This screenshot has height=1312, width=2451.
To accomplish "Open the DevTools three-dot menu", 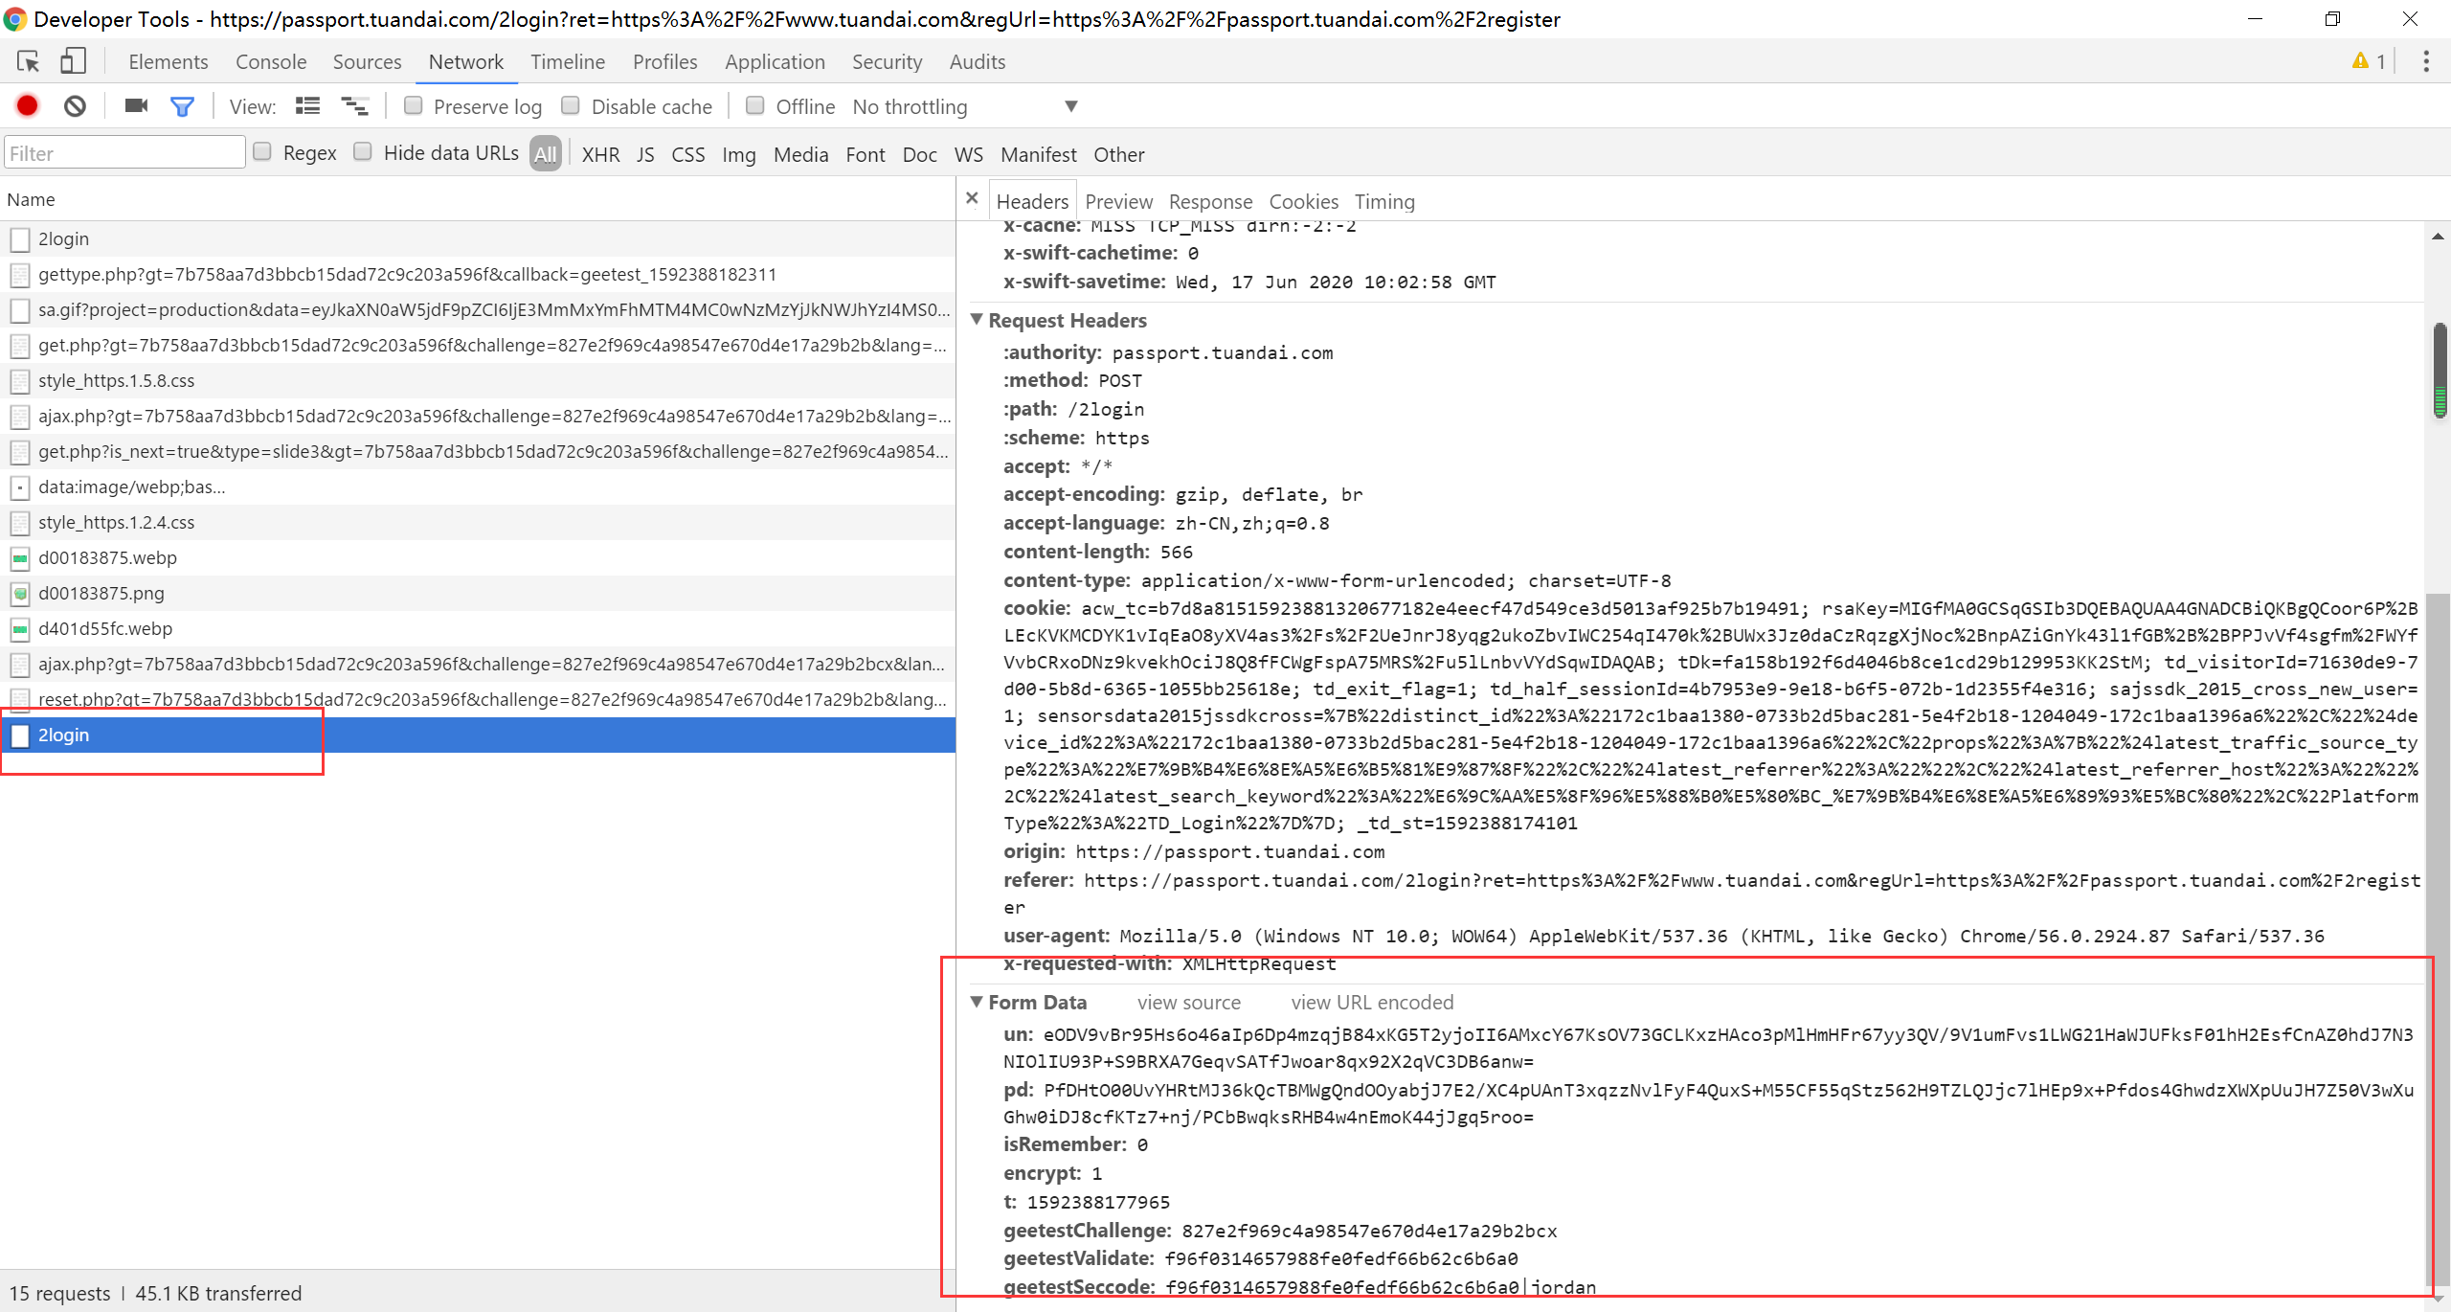I will [x=2425, y=62].
